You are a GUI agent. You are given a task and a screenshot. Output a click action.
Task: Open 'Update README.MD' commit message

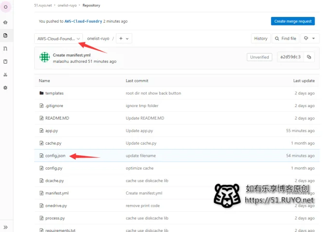click(145, 118)
